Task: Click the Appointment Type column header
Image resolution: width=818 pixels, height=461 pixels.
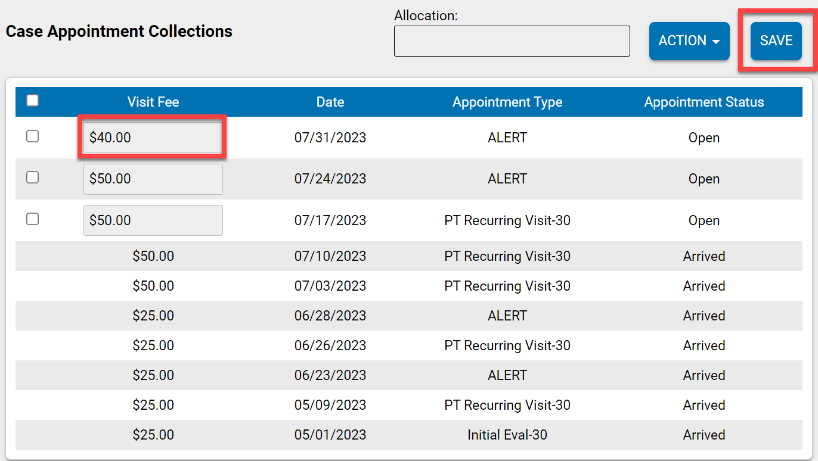Action: pos(507,102)
